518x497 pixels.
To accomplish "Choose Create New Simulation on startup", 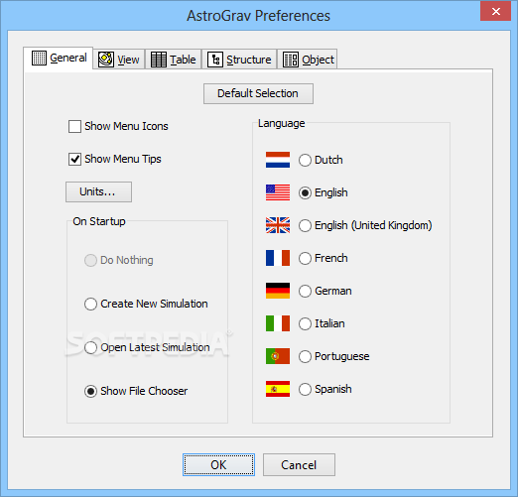I will pos(90,304).
